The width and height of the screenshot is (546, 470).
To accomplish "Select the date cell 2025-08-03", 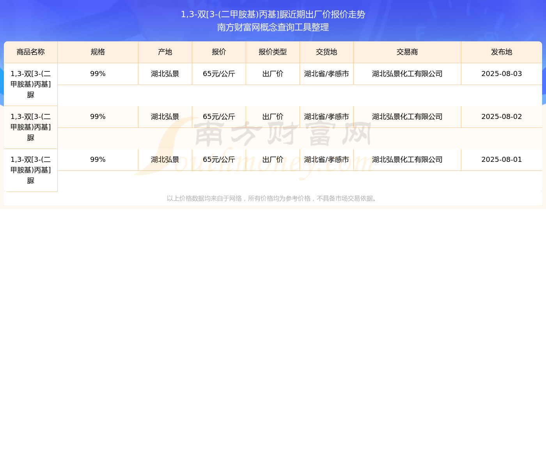I will coord(502,74).
